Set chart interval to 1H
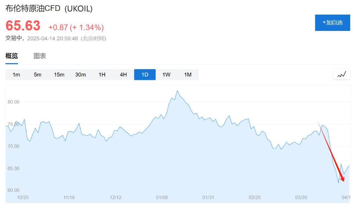The image size is (359, 208). point(102,75)
